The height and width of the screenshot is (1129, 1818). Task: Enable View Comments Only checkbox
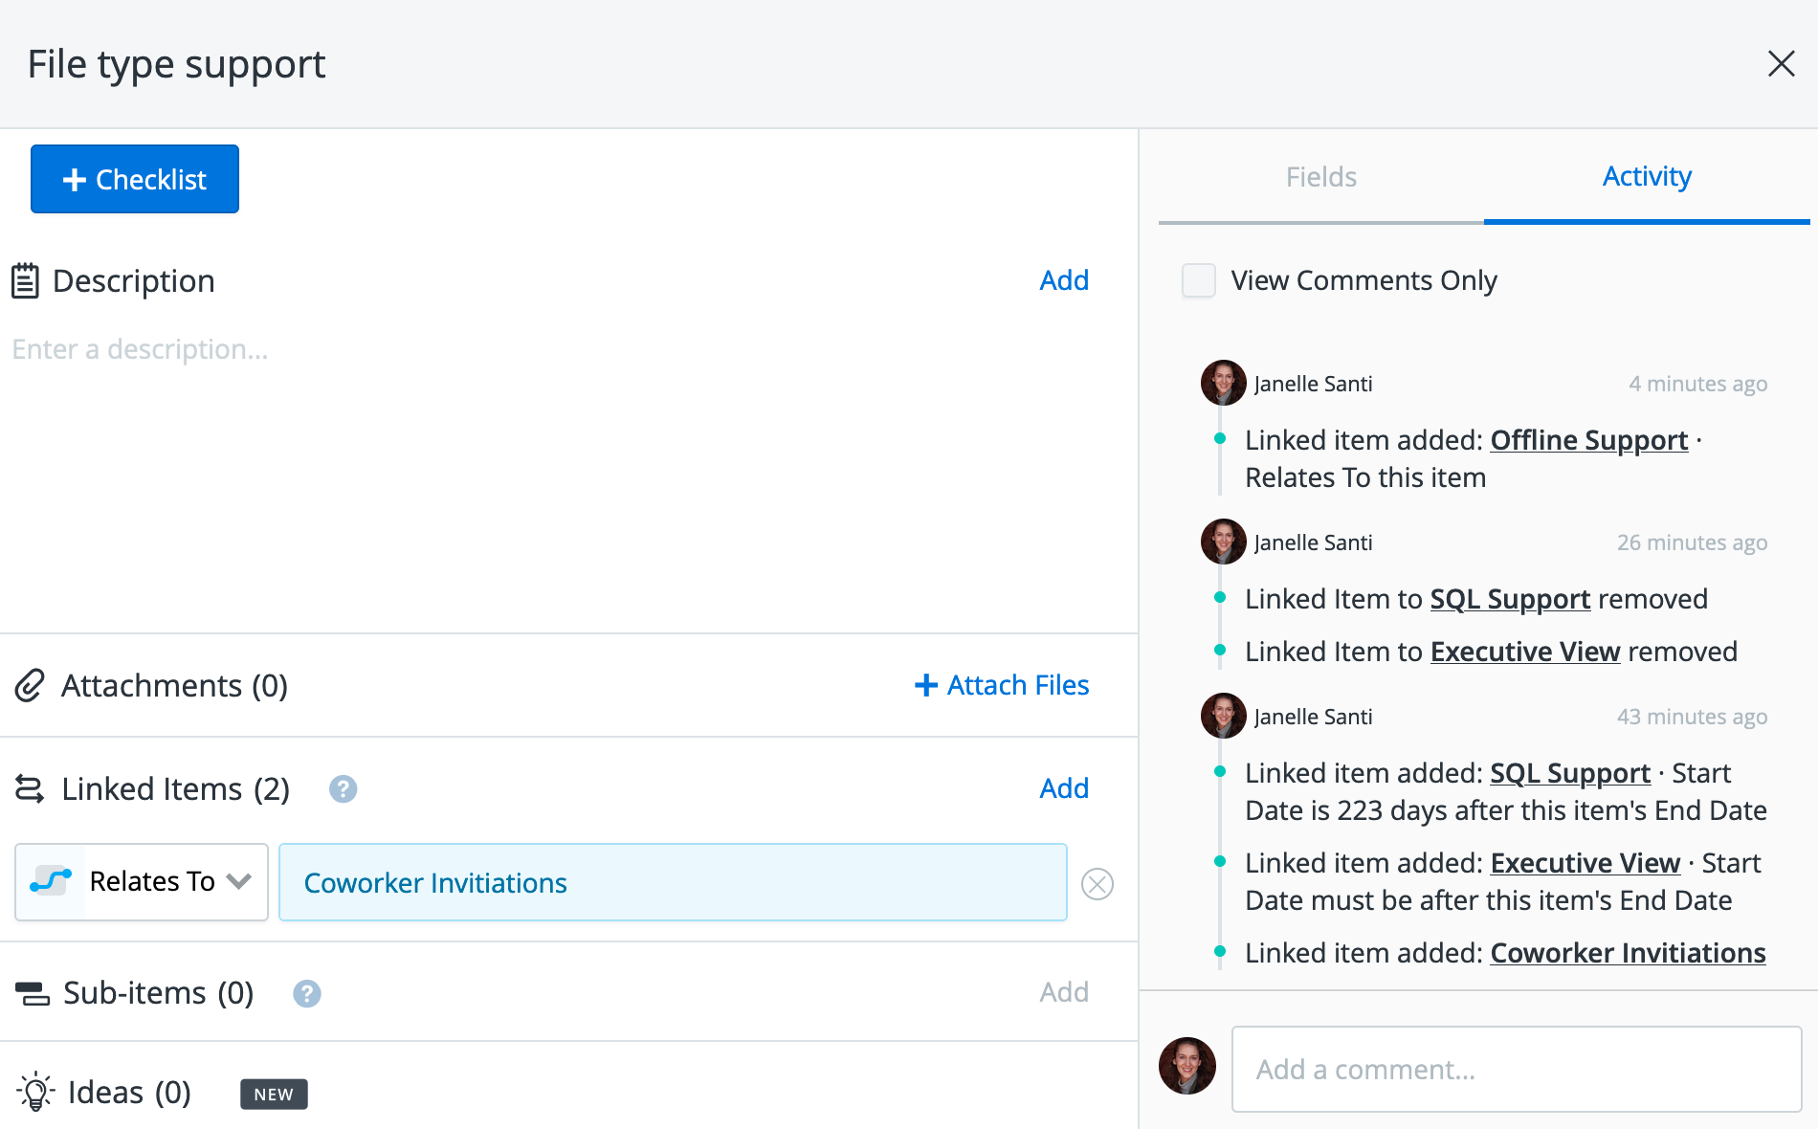click(1198, 281)
